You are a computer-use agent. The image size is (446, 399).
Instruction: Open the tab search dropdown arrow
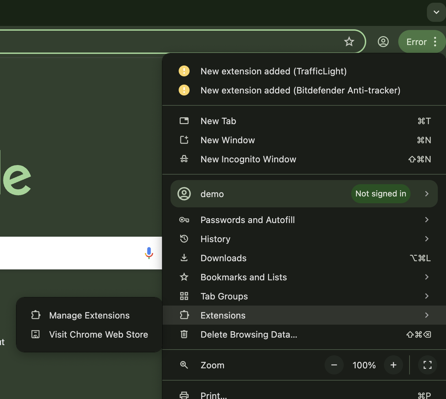[436, 12]
